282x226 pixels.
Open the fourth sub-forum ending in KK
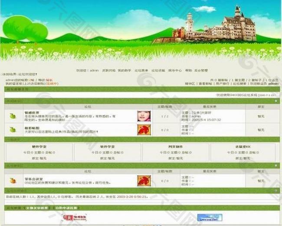(243, 147)
